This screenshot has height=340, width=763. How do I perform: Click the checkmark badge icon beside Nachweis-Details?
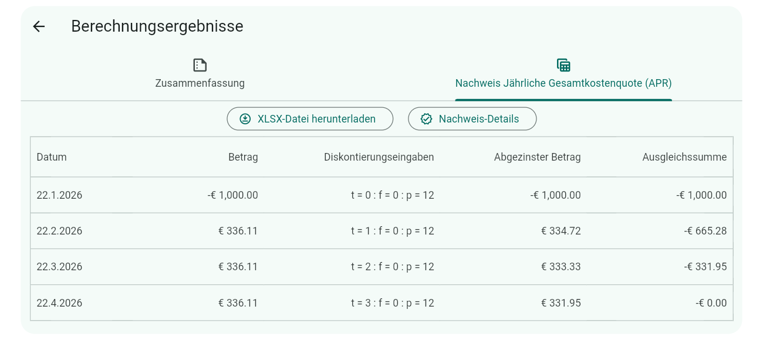[x=426, y=118]
